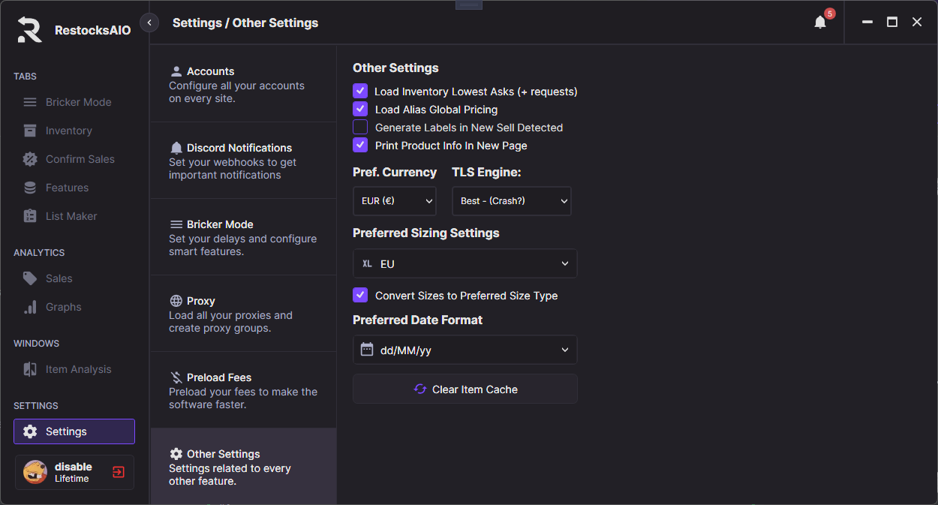Open the Sales analytics page
Screen dimensions: 938x505
59,278
